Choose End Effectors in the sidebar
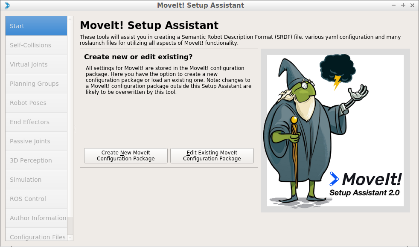419x247 pixels. pos(36,122)
